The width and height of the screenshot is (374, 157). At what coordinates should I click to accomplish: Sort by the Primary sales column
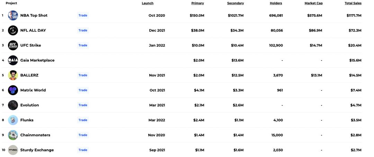[197, 3]
